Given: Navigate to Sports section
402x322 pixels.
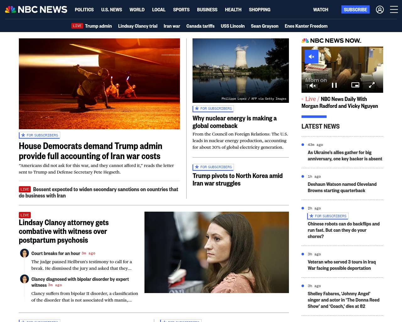Looking at the screenshot, I should pyautogui.click(x=181, y=10).
